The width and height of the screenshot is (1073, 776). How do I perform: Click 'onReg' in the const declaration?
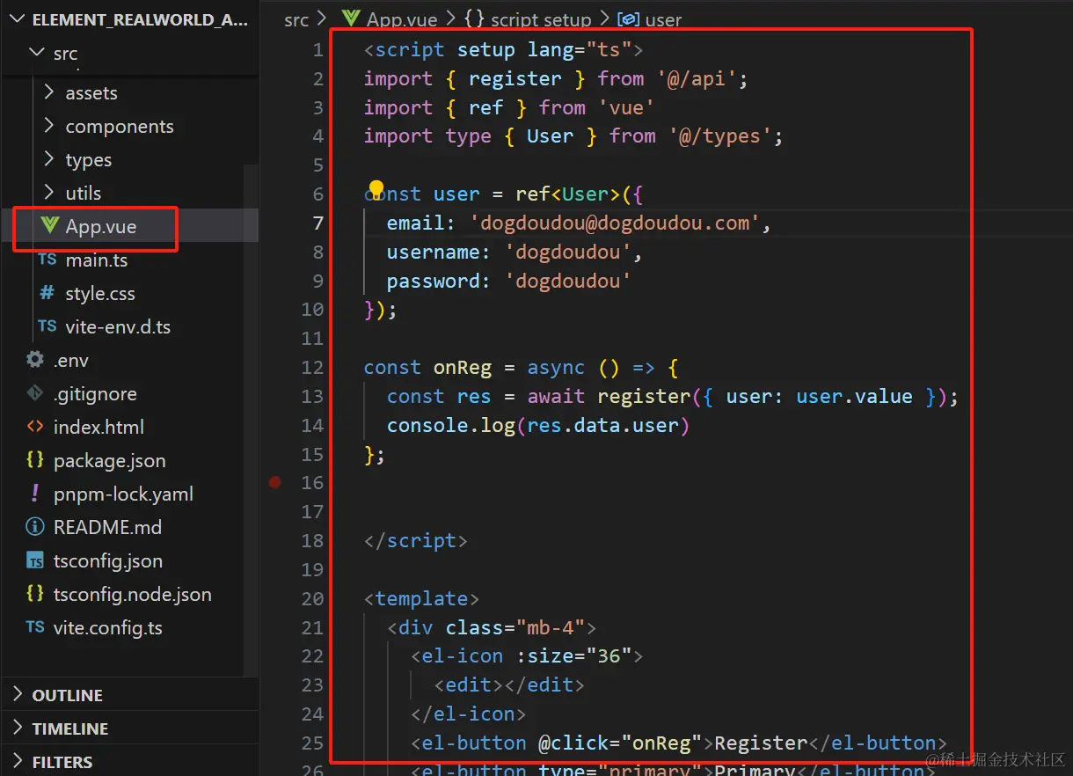(x=463, y=368)
